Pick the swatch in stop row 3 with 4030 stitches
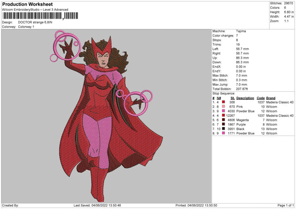 (x=223, y=111)
